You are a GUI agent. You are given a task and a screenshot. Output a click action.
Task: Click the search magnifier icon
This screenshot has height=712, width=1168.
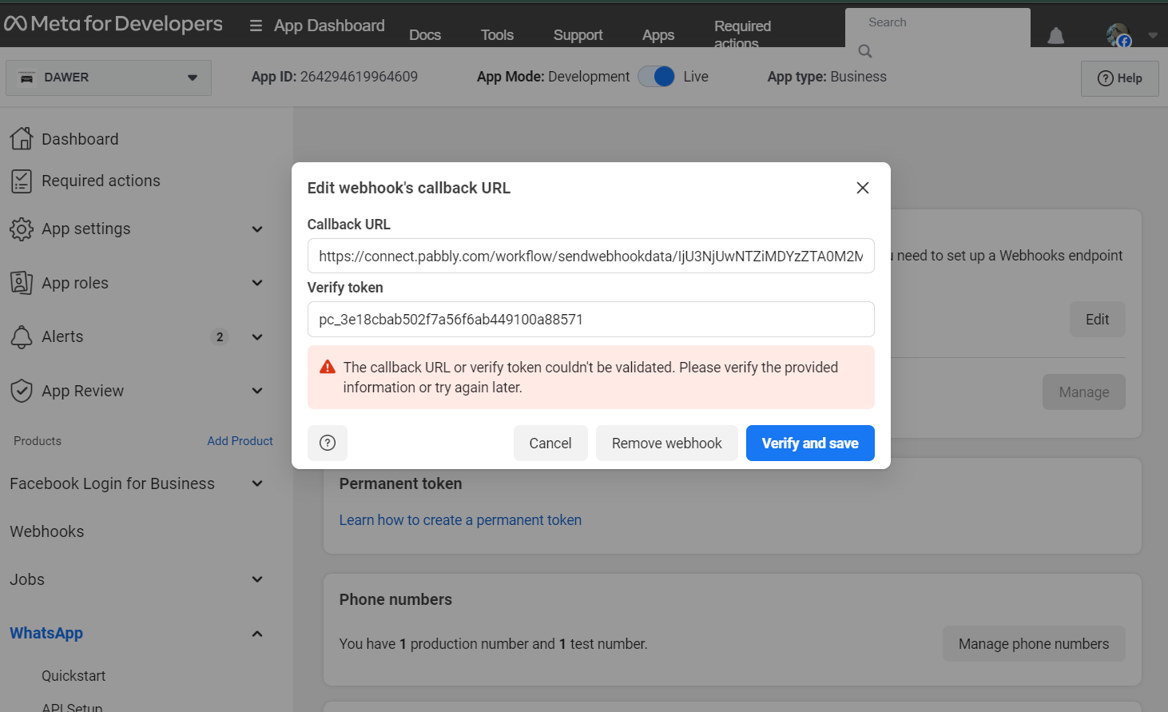(x=864, y=51)
